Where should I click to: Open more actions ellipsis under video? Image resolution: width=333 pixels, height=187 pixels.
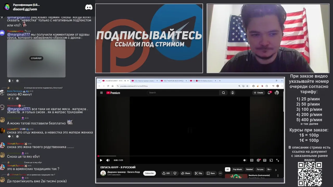tap(220, 173)
